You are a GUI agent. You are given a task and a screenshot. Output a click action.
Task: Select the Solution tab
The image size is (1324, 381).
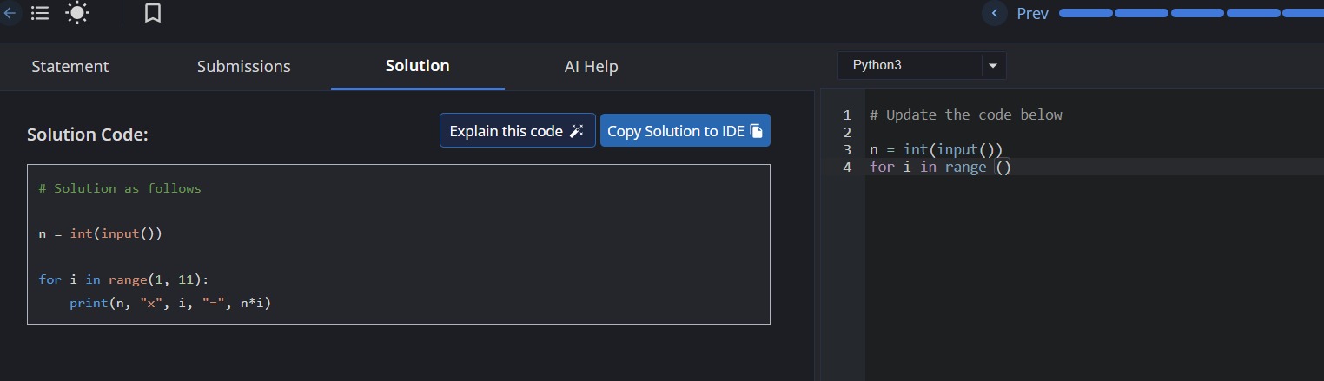[x=417, y=66]
